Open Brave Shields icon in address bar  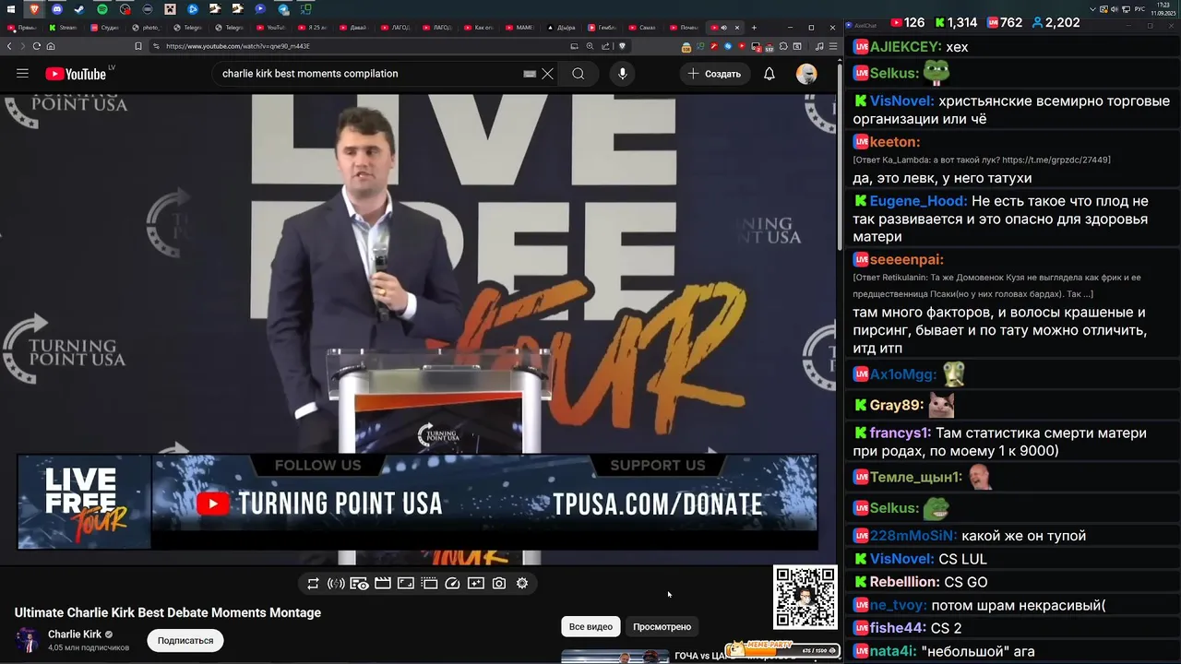pyautogui.click(x=622, y=46)
